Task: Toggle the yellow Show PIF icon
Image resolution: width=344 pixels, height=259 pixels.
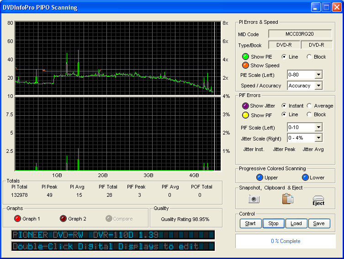Action: pos(246,115)
